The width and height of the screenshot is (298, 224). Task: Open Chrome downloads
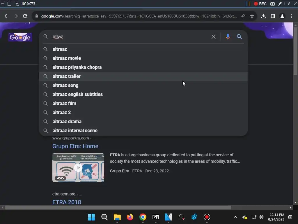(264, 16)
